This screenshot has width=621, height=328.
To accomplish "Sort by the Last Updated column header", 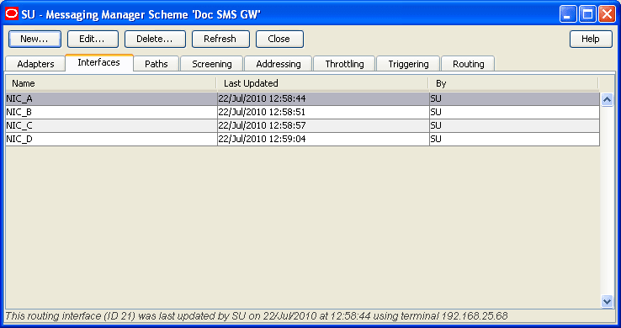I will 322,83.
